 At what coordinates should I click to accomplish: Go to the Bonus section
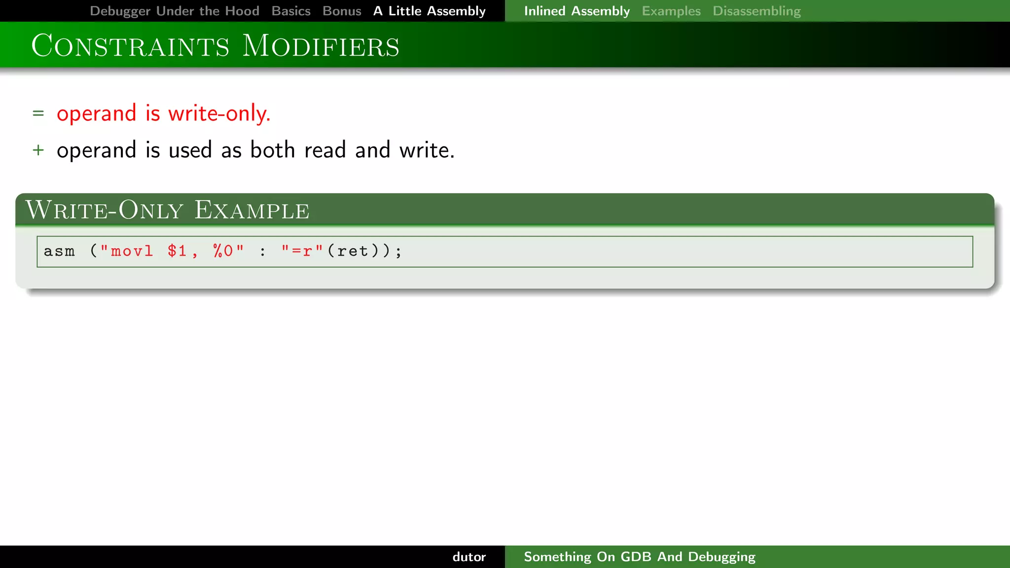(x=342, y=11)
